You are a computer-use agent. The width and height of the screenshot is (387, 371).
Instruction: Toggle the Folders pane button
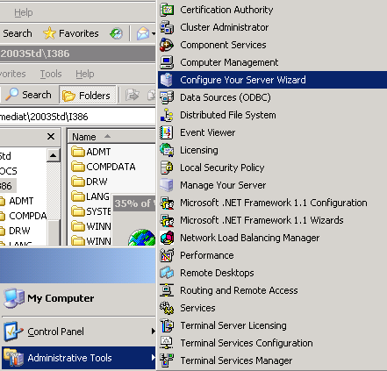pyautogui.click(x=87, y=96)
